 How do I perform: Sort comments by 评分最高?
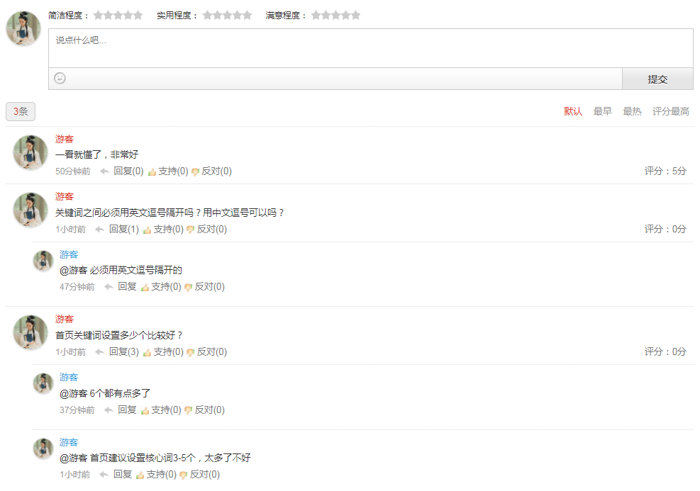pos(670,111)
